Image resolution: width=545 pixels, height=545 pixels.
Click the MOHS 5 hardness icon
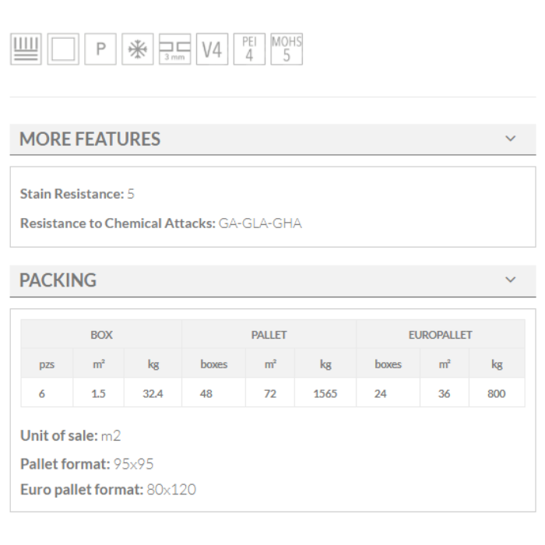point(287,50)
